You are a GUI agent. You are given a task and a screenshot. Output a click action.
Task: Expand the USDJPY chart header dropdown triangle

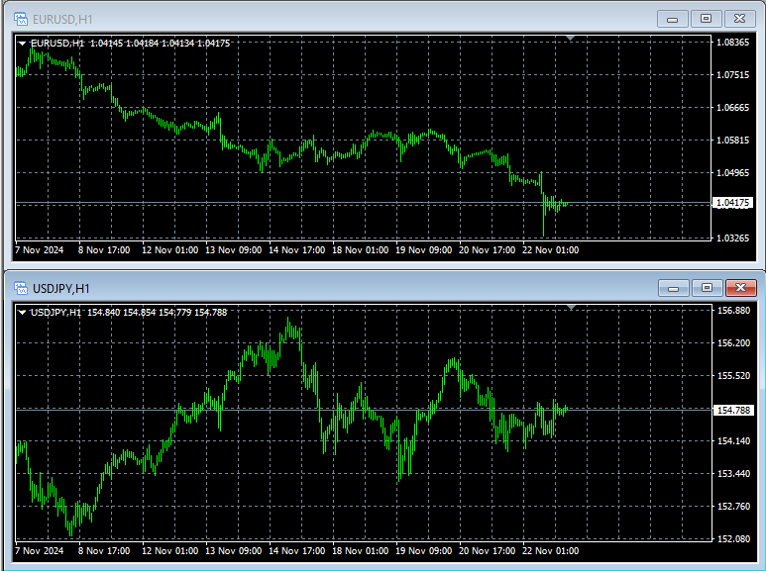pyautogui.click(x=22, y=313)
